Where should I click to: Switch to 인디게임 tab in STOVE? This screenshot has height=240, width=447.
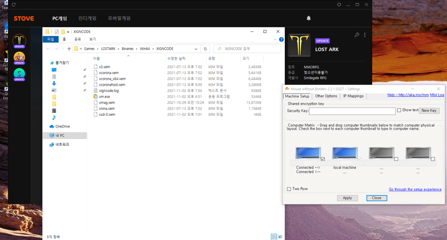88,18
